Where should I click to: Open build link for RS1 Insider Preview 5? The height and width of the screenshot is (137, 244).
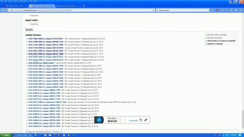(x=46, y=54)
